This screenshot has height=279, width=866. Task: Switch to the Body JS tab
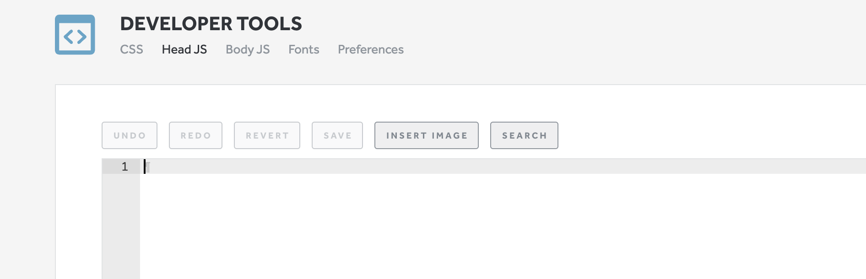tap(248, 49)
